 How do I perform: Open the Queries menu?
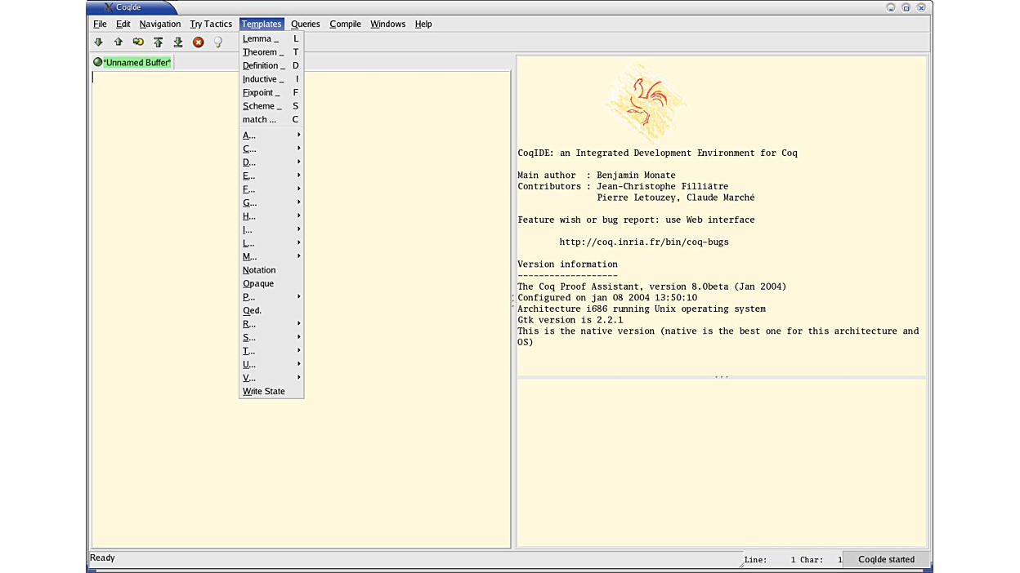(x=305, y=24)
